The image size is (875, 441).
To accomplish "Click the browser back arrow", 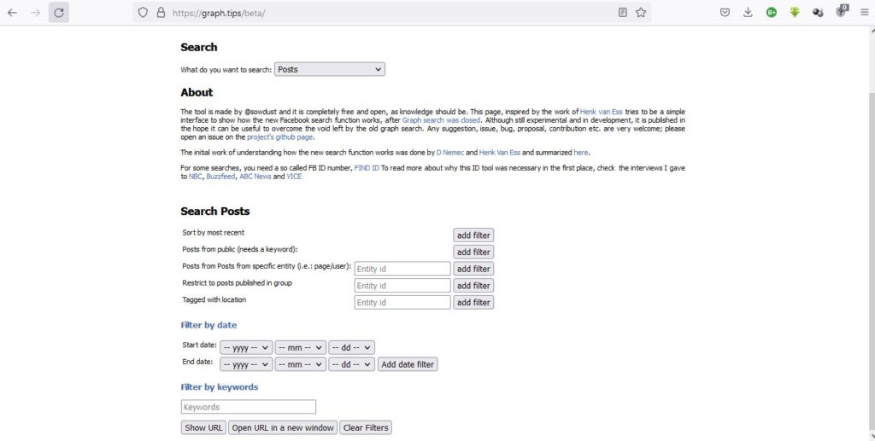I will (13, 13).
